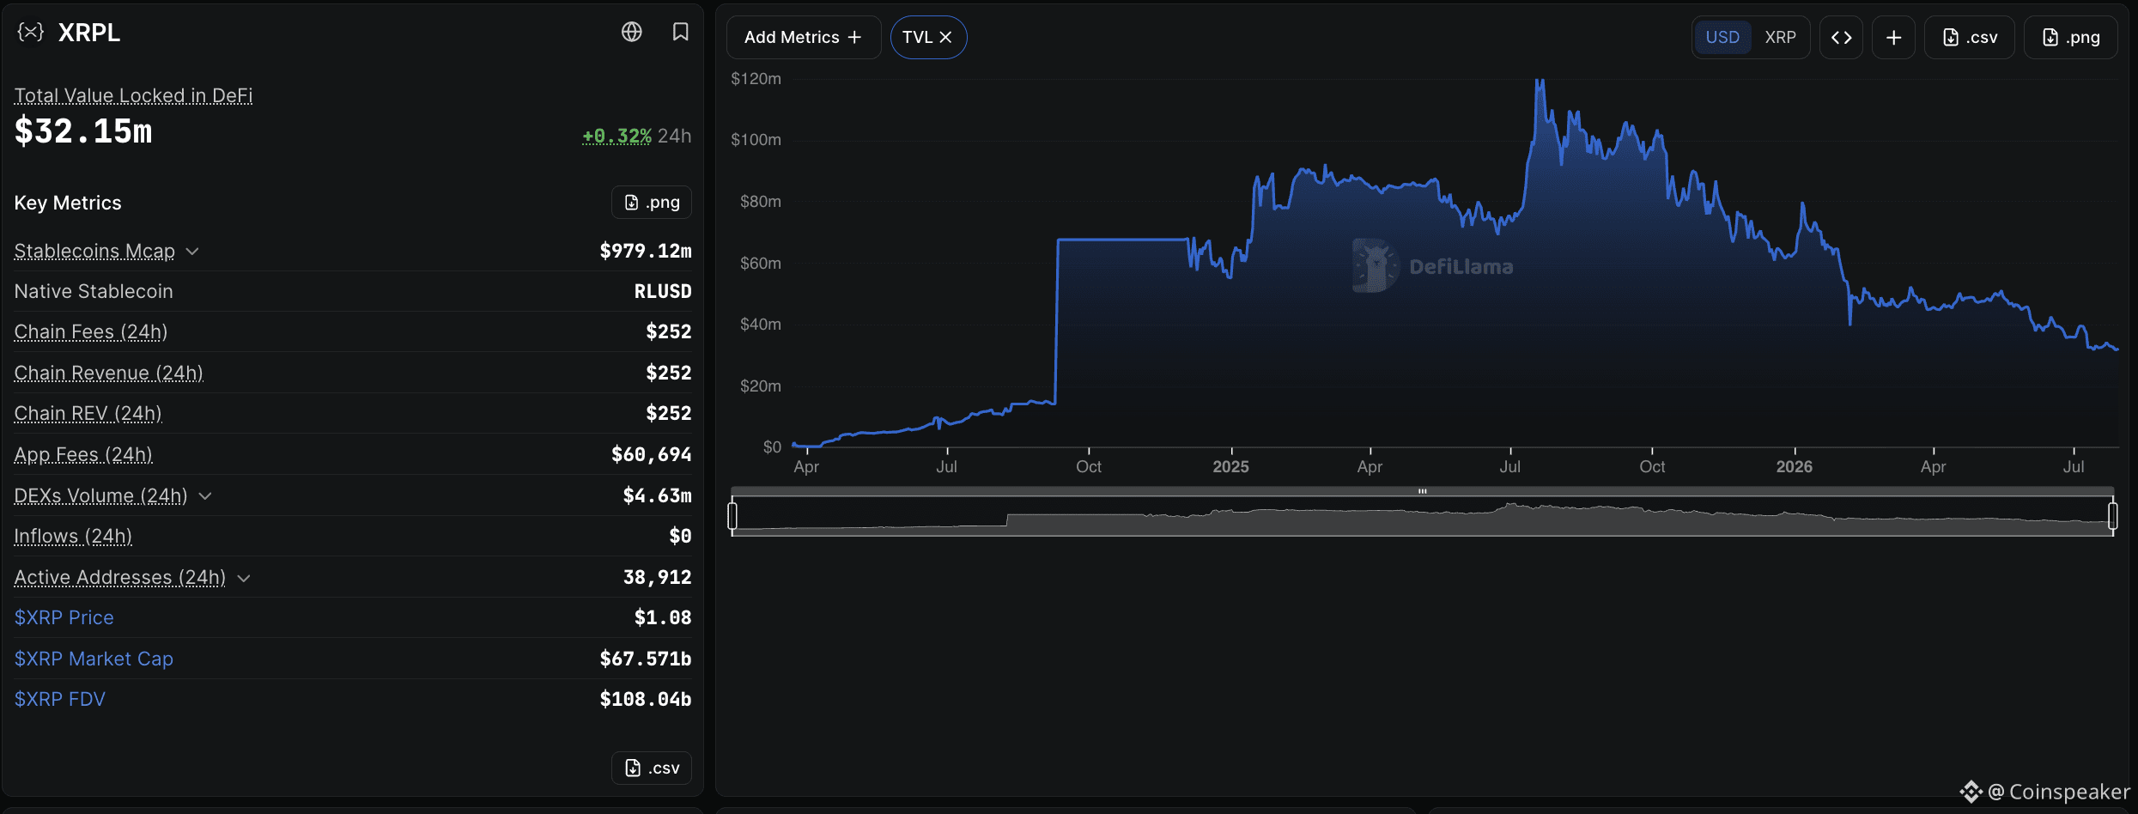2138x814 pixels.
Task: Click the right handle of range slider
Action: tap(2113, 515)
